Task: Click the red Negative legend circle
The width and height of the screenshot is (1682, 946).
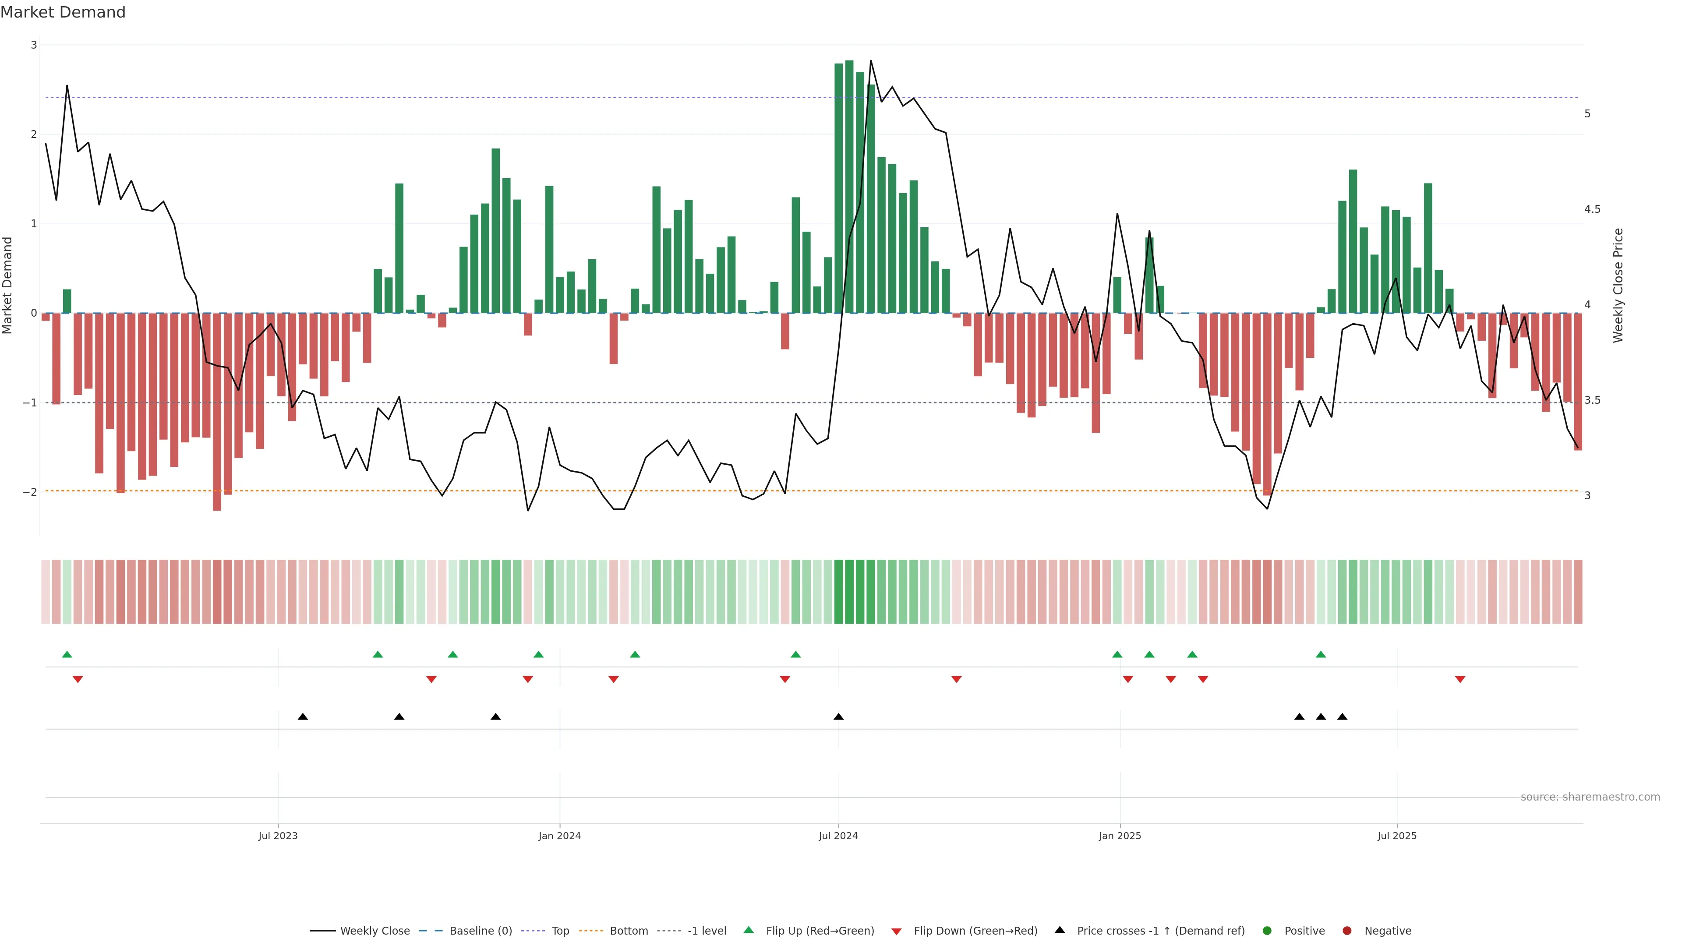Action: click(1347, 931)
